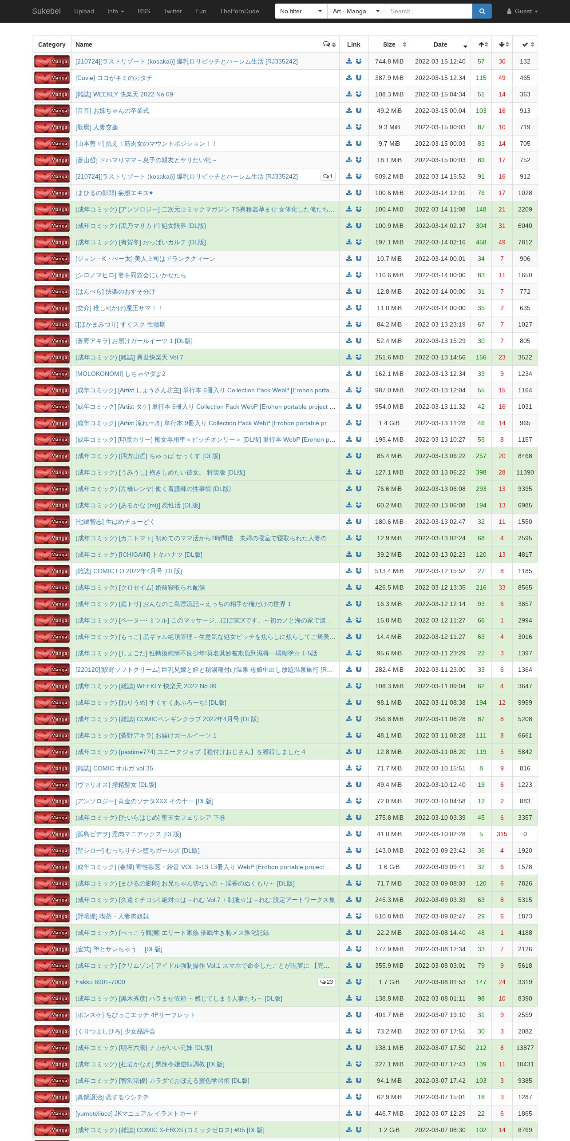Viewport: 570px width, 1141px height.
Task: Click date 2022-03-15 12:34 cell
Action: pos(440,78)
